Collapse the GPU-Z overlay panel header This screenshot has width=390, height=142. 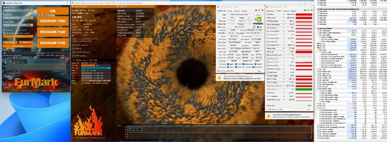119,6
